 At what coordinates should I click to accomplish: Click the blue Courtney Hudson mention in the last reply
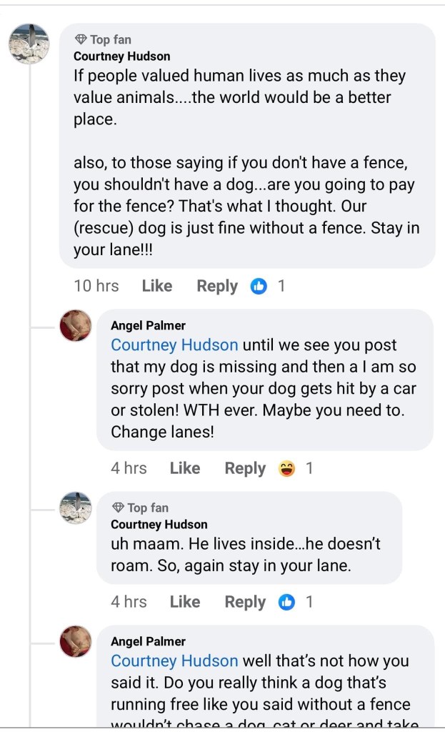click(x=174, y=661)
